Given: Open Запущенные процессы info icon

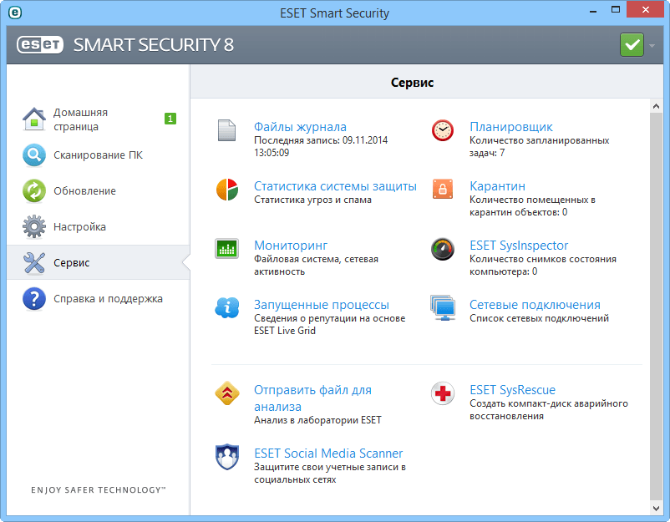Looking at the screenshot, I should coord(226,307).
